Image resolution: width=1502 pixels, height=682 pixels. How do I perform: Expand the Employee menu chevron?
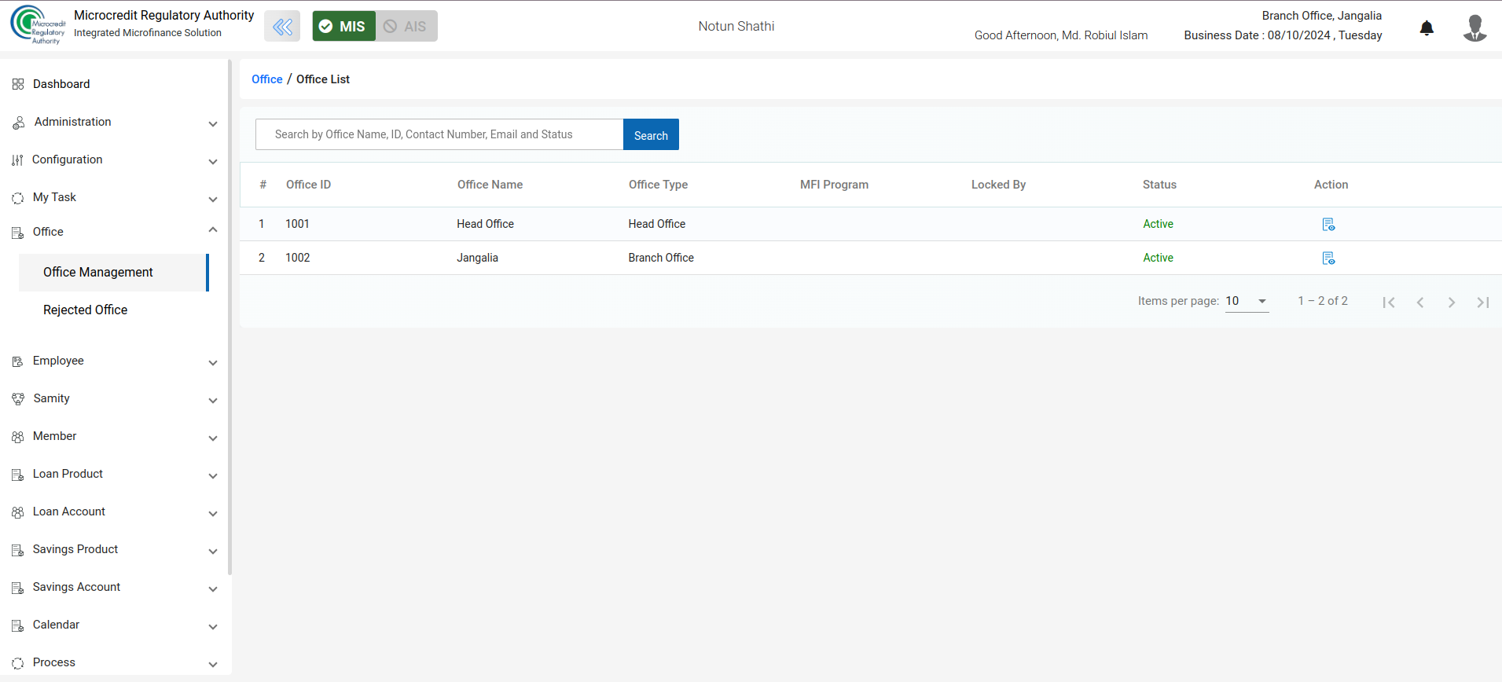[x=213, y=363]
